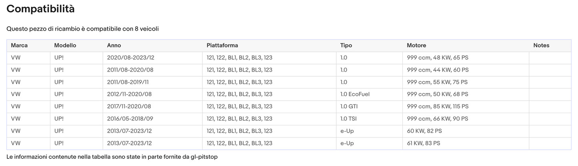Viewport: 578px width, 166px height.
Task: Click the Modello column header
Action: tap(65, 45)
